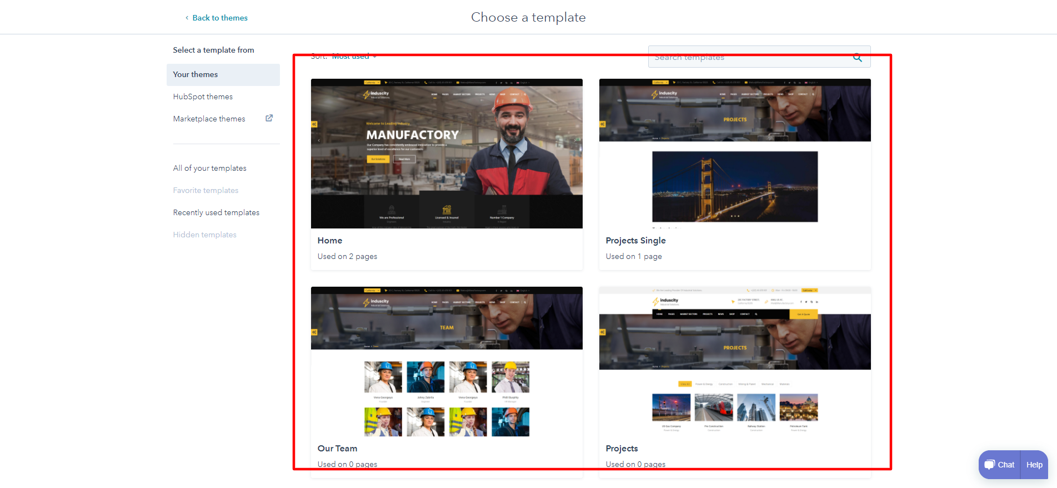Click the Projects Single title text
The image size is (1057, 488).
pyautogui.click(x=635, y=240)
